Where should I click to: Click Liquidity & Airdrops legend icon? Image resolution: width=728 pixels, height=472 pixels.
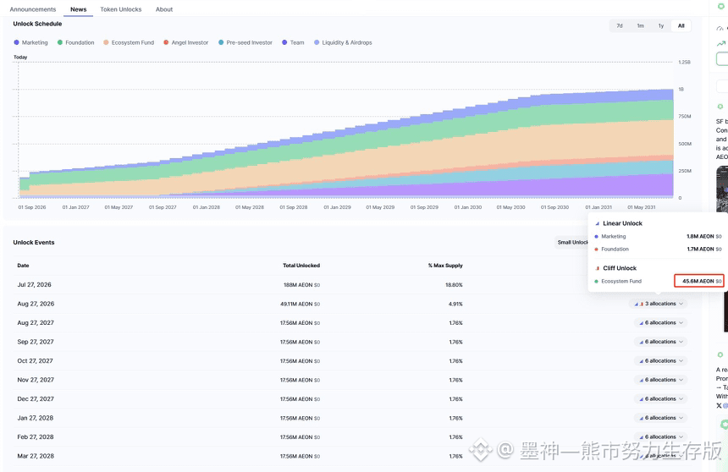point(317,42)
